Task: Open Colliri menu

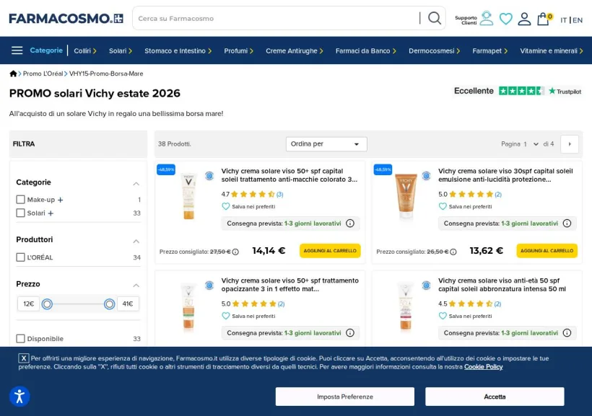Action: pyautogui.click(x=85, y=51)
